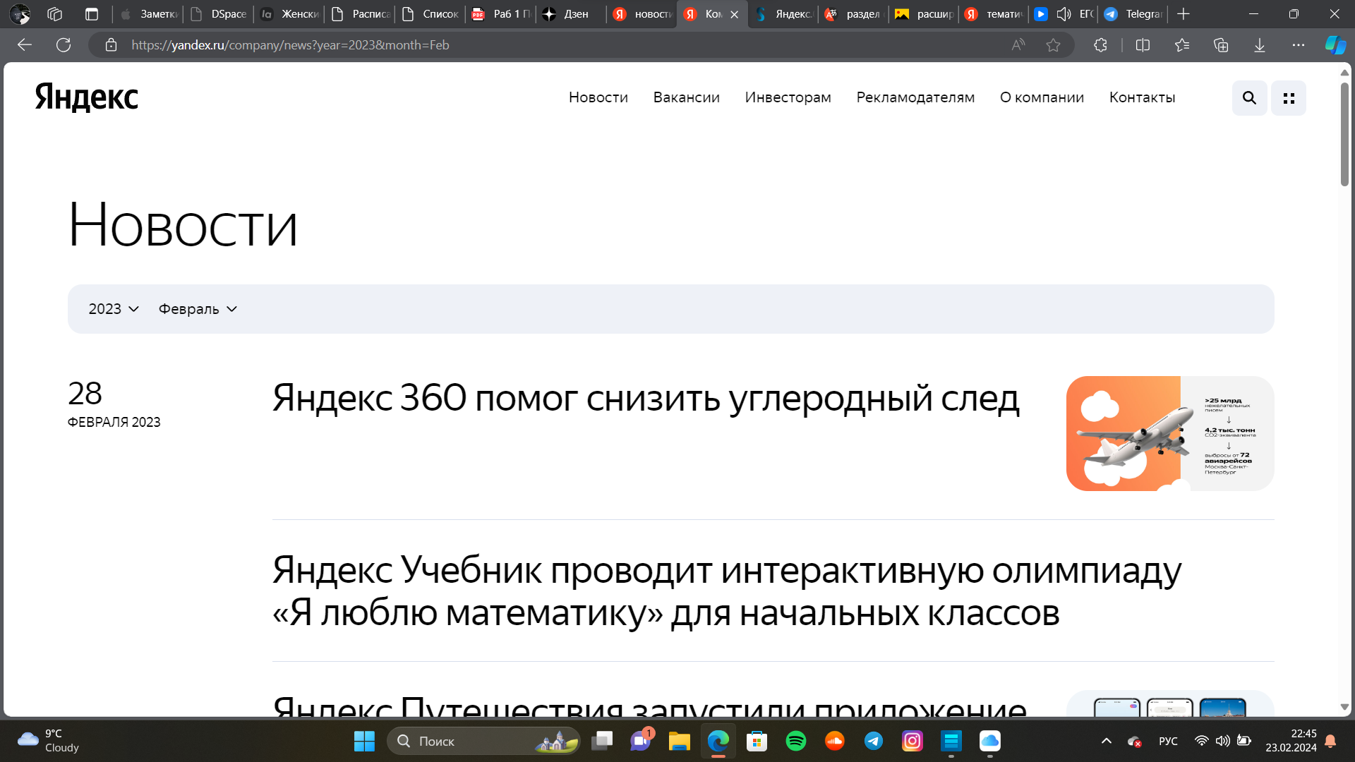
Task: Switch to the DSpace browser tab
Action: (219, 14)
